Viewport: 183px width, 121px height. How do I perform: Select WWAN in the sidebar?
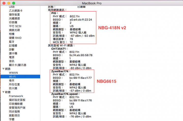(13, 73)
